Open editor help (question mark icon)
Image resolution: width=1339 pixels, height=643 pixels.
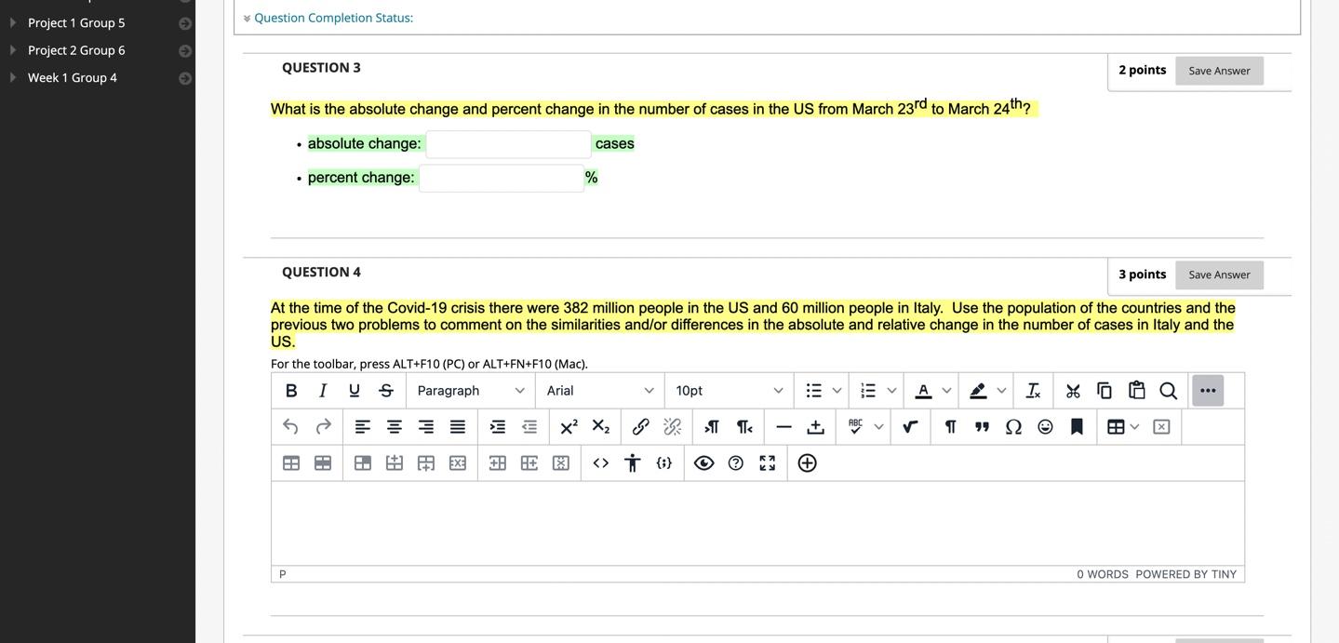736,463
